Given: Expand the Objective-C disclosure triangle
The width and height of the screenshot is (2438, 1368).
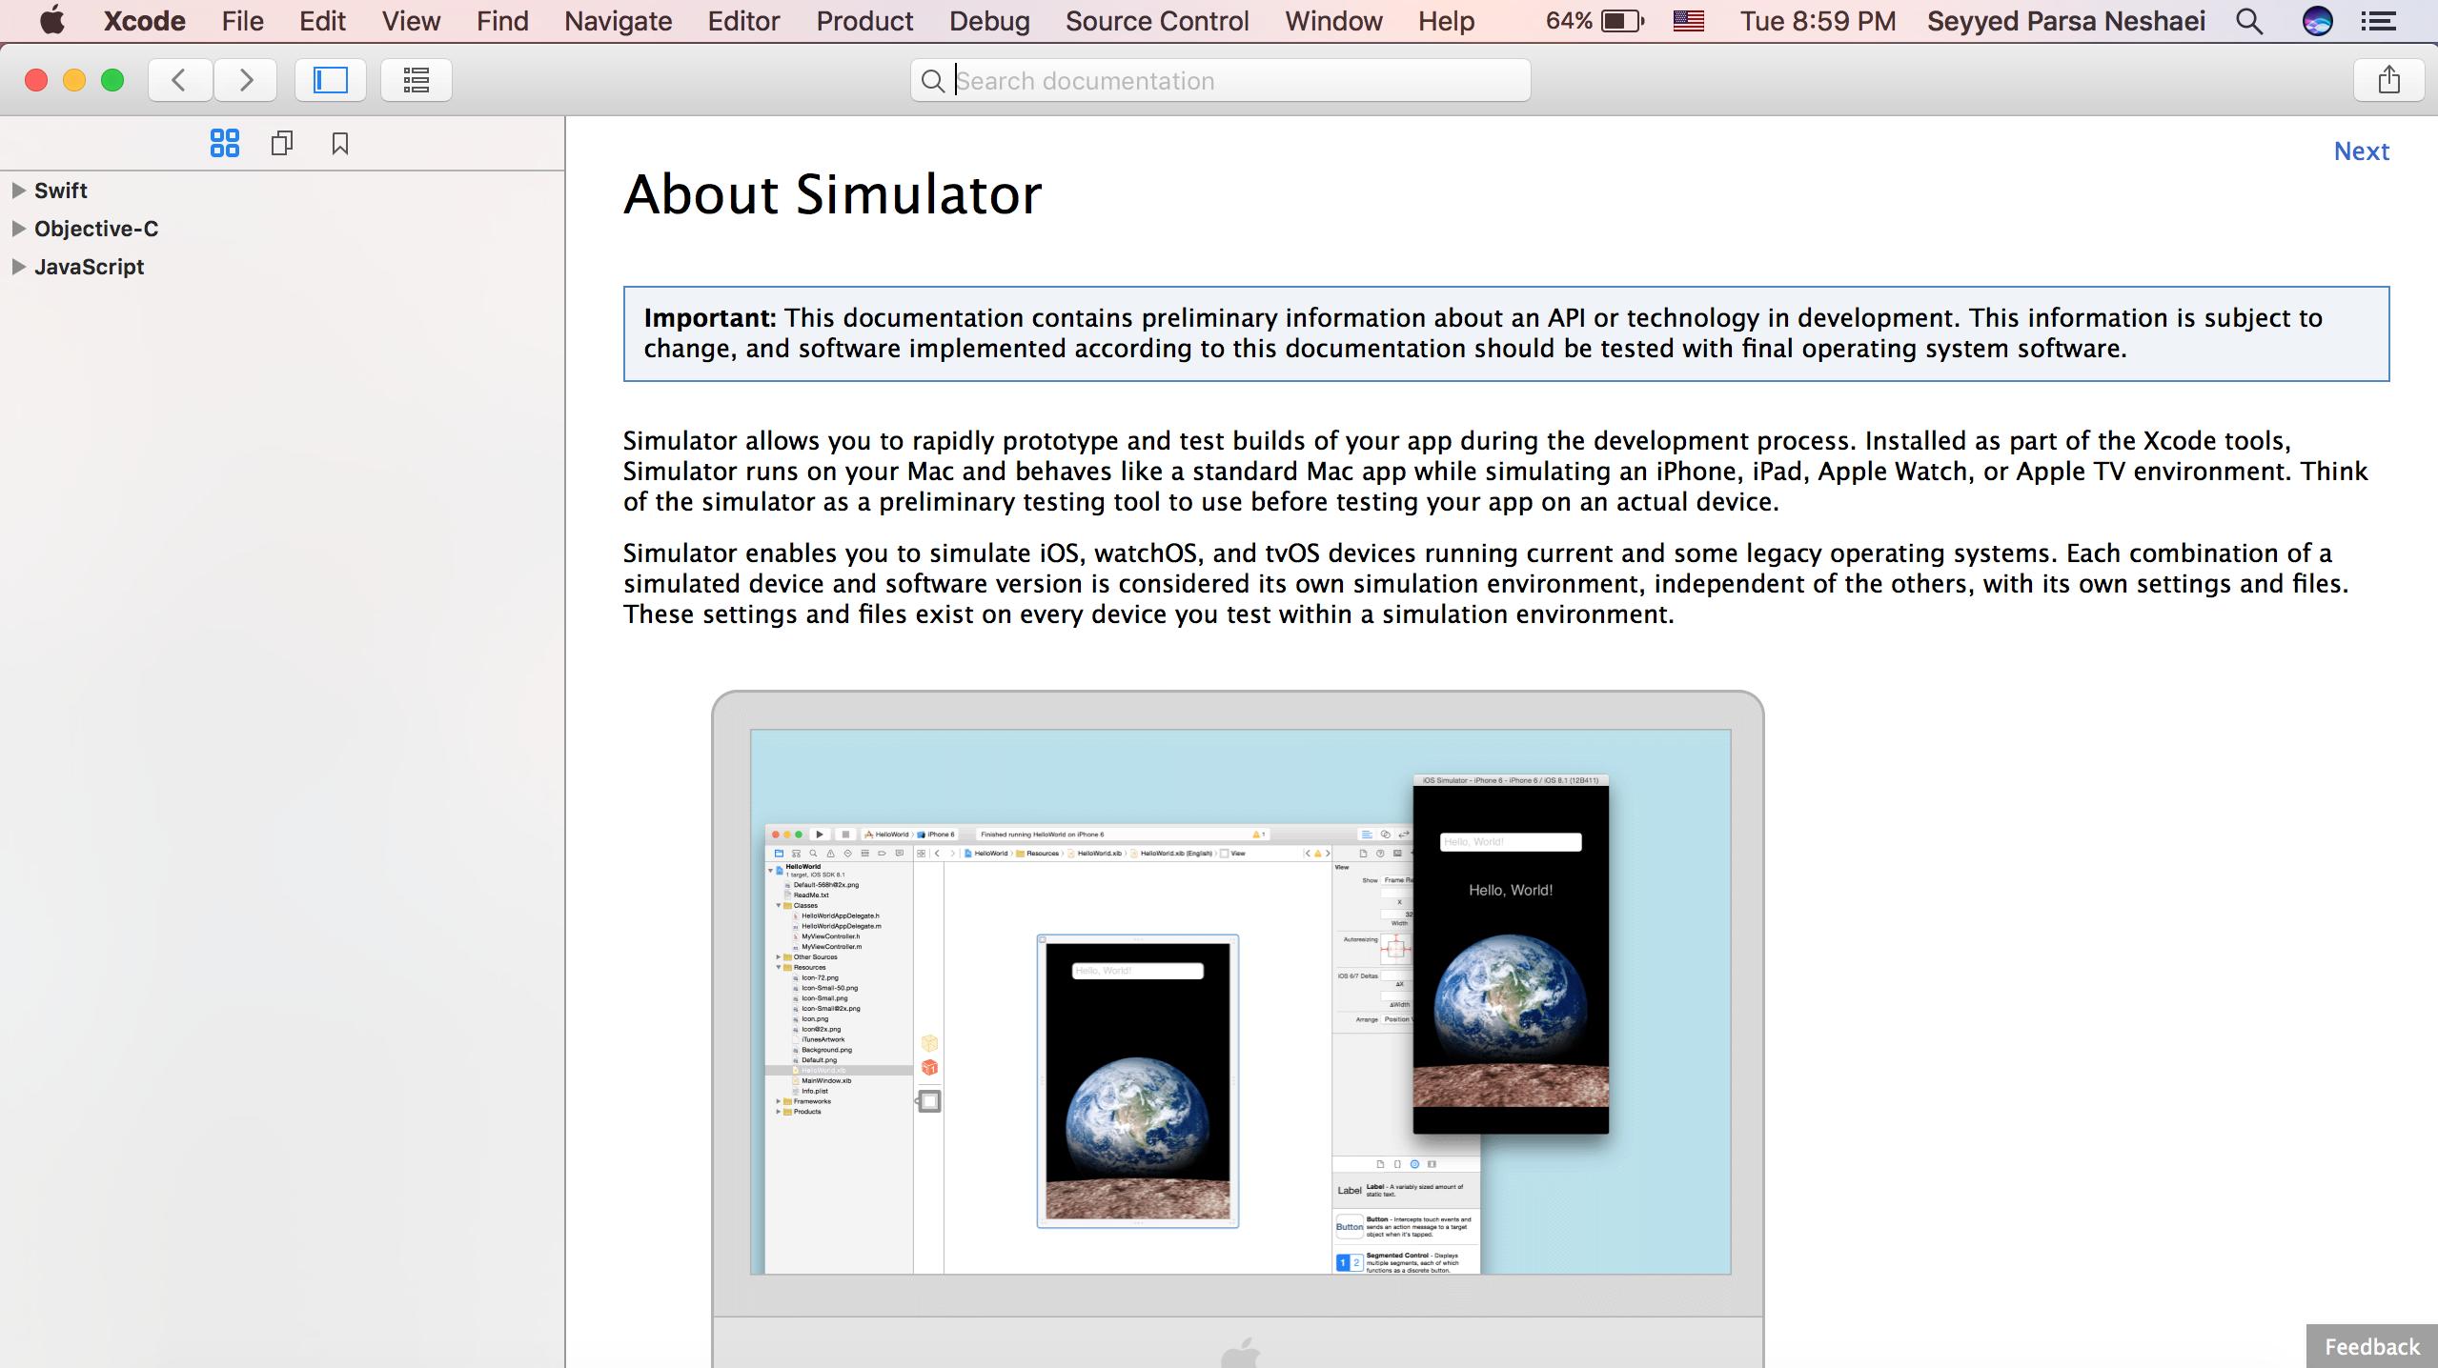Looking at the screenshot, I should click(x=18, y=229).
